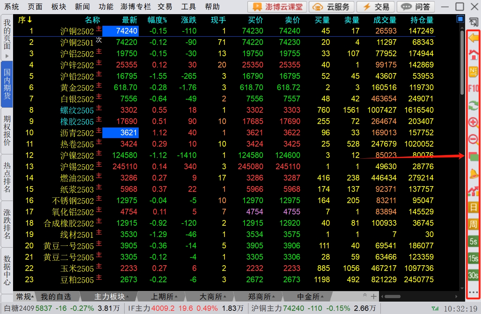This screenshot has width=481, height=314.
Task: Click the plus icon to add tab
Action: tap(374, 296)
